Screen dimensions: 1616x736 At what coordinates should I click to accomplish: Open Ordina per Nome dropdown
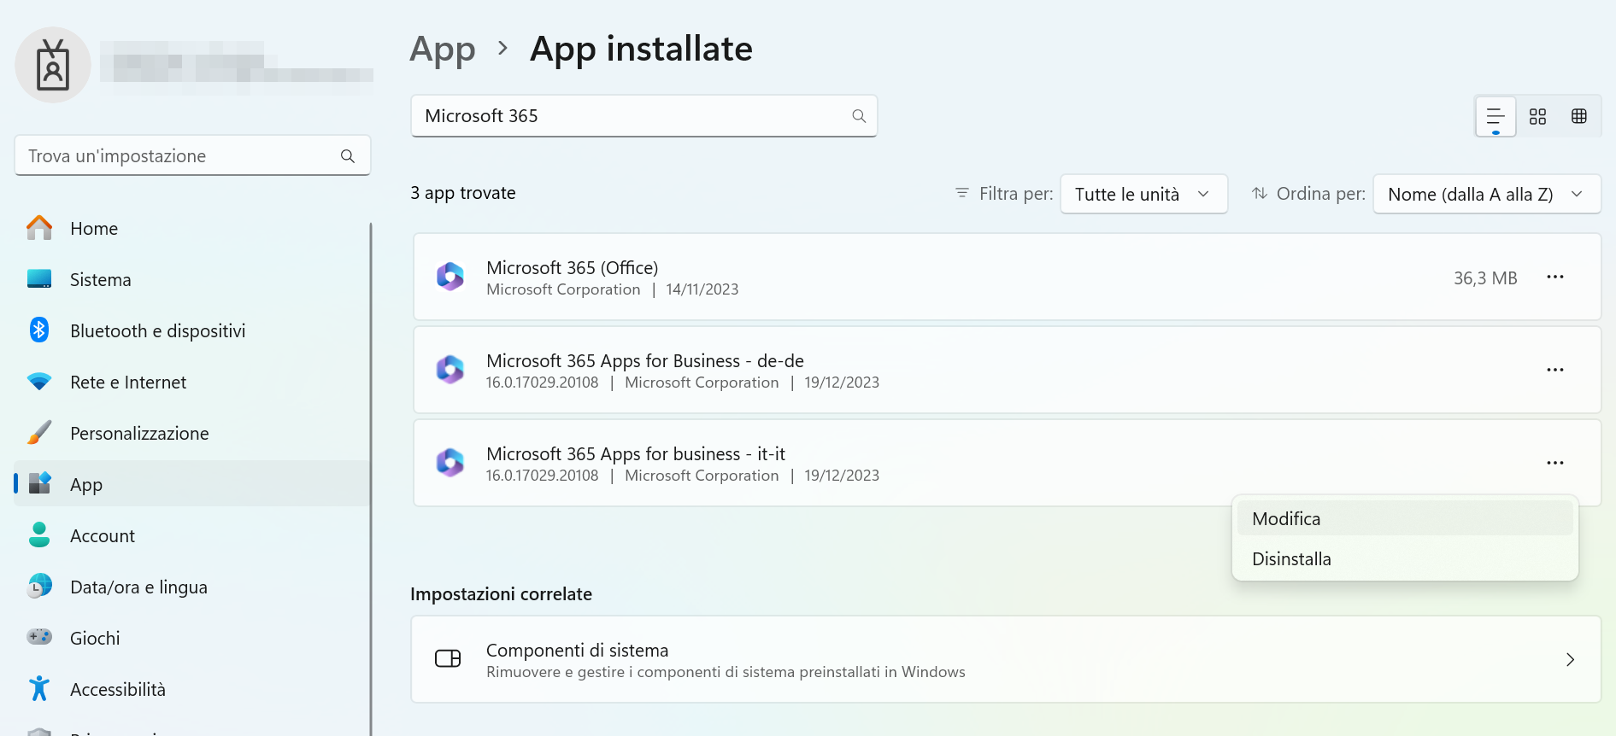click(1487, 194)
